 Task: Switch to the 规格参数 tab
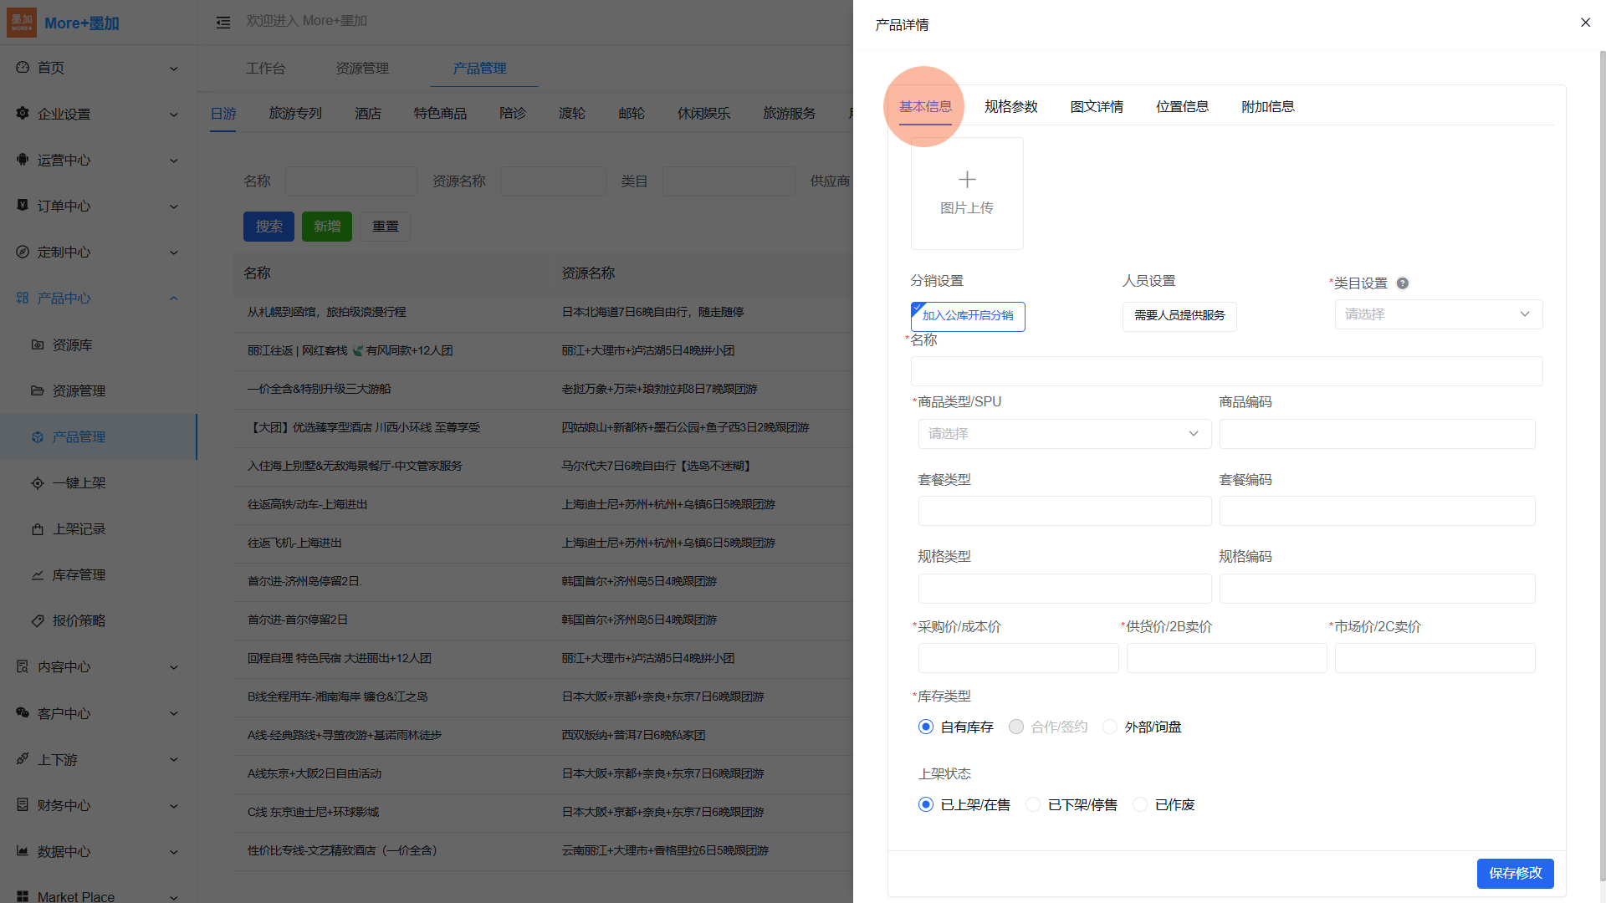(x=1010, y=107)
